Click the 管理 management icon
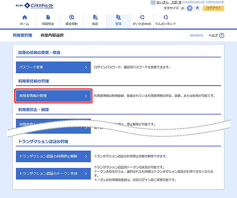This screenshot has width=237, height=198. tap(118, 17)
